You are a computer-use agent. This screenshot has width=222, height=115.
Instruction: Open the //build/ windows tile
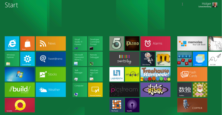point(20,90)
